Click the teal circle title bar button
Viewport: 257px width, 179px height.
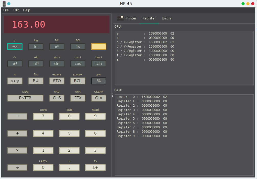9,4
